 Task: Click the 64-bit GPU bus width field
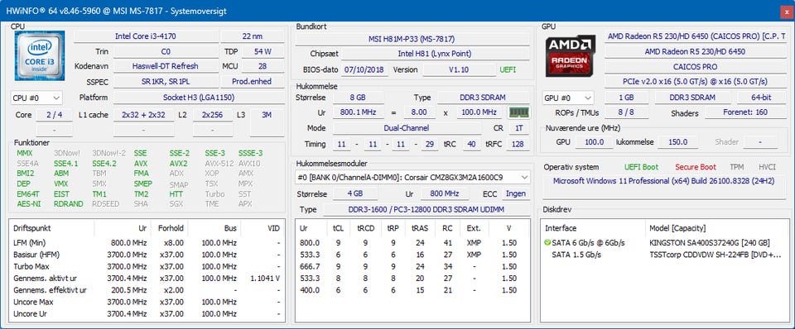click(x=762, y=98)
